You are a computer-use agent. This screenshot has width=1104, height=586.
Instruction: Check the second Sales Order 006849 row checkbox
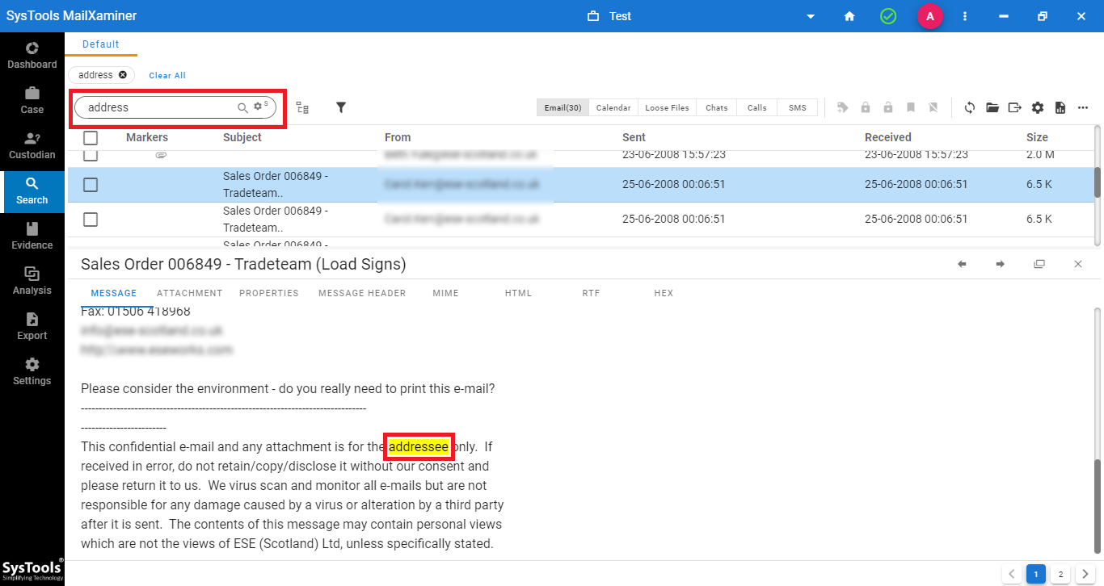pos(91,219)
